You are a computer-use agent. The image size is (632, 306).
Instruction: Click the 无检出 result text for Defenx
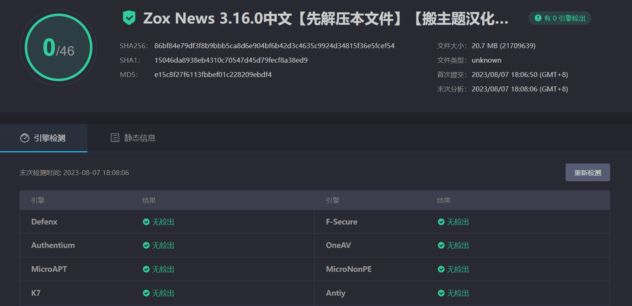pyautogui.click(x=163, y=222)
